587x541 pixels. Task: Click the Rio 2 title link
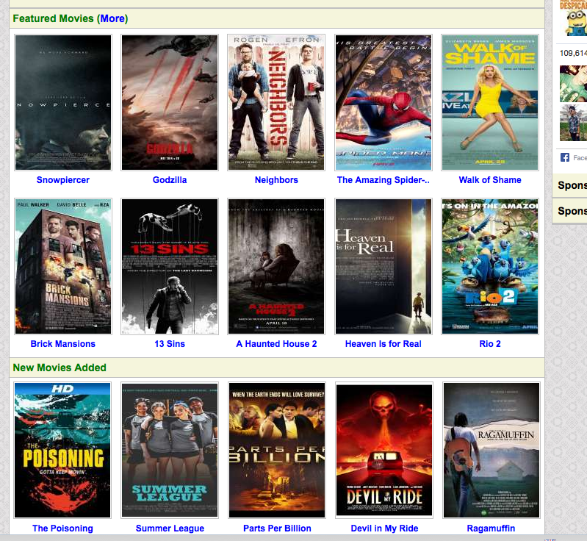coord(490,344)
